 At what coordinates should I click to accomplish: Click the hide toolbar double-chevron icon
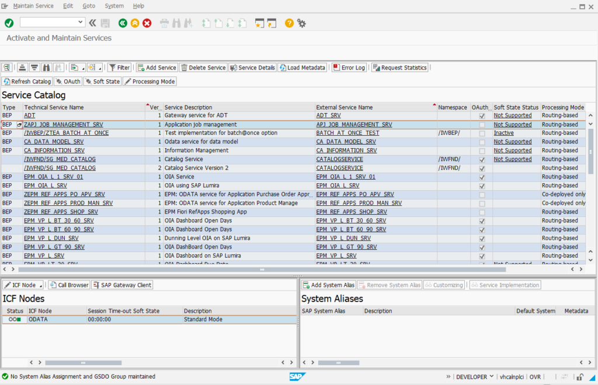(x=93, y=23)
